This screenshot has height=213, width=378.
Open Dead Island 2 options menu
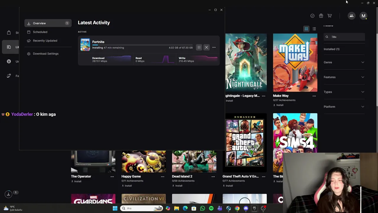coord(213,177)
